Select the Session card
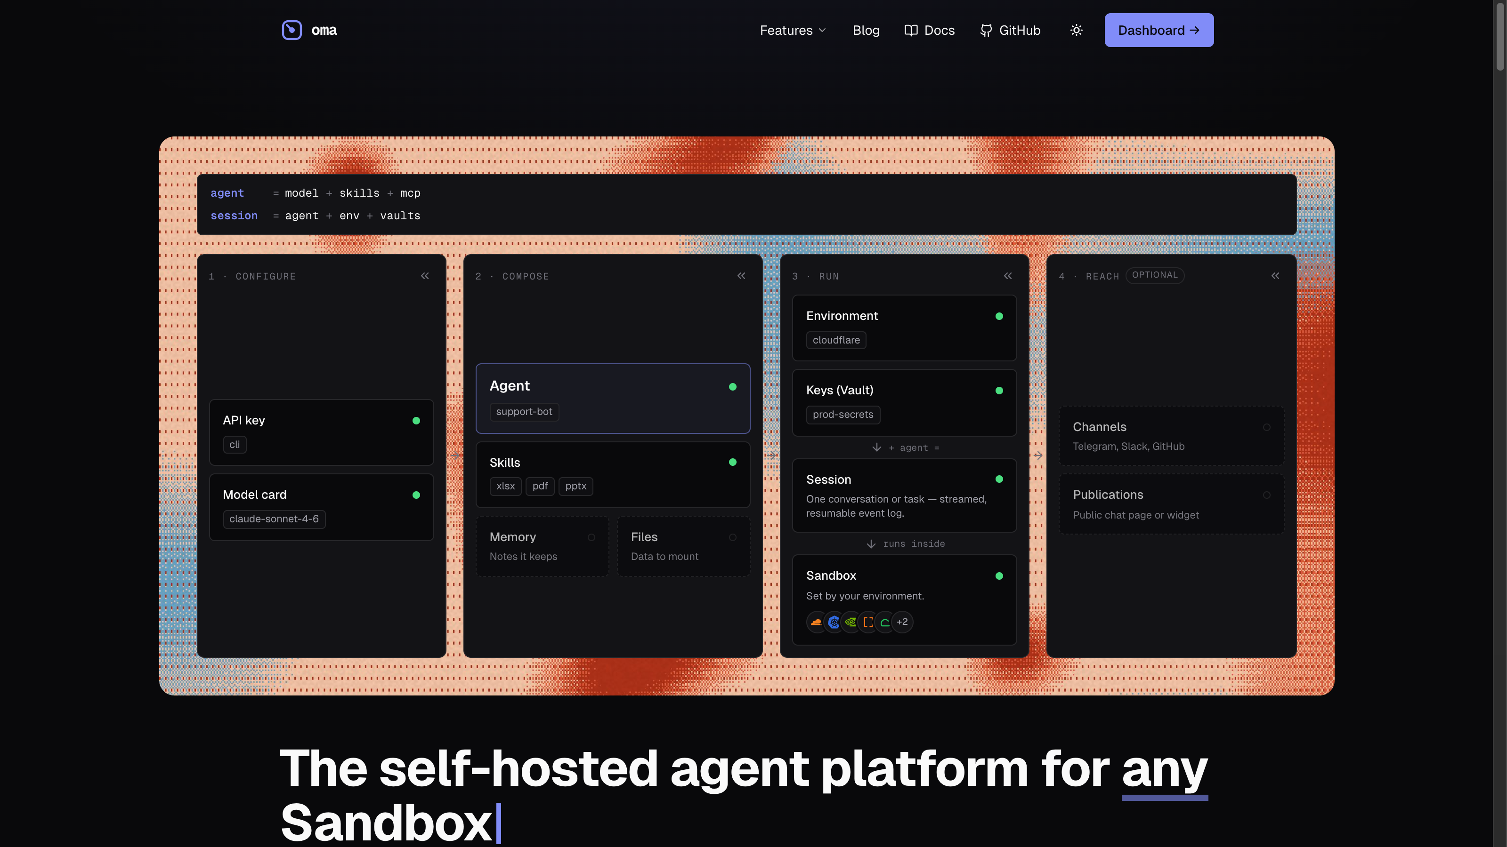This screenshot has width=1507, height=847. [904, 495]
